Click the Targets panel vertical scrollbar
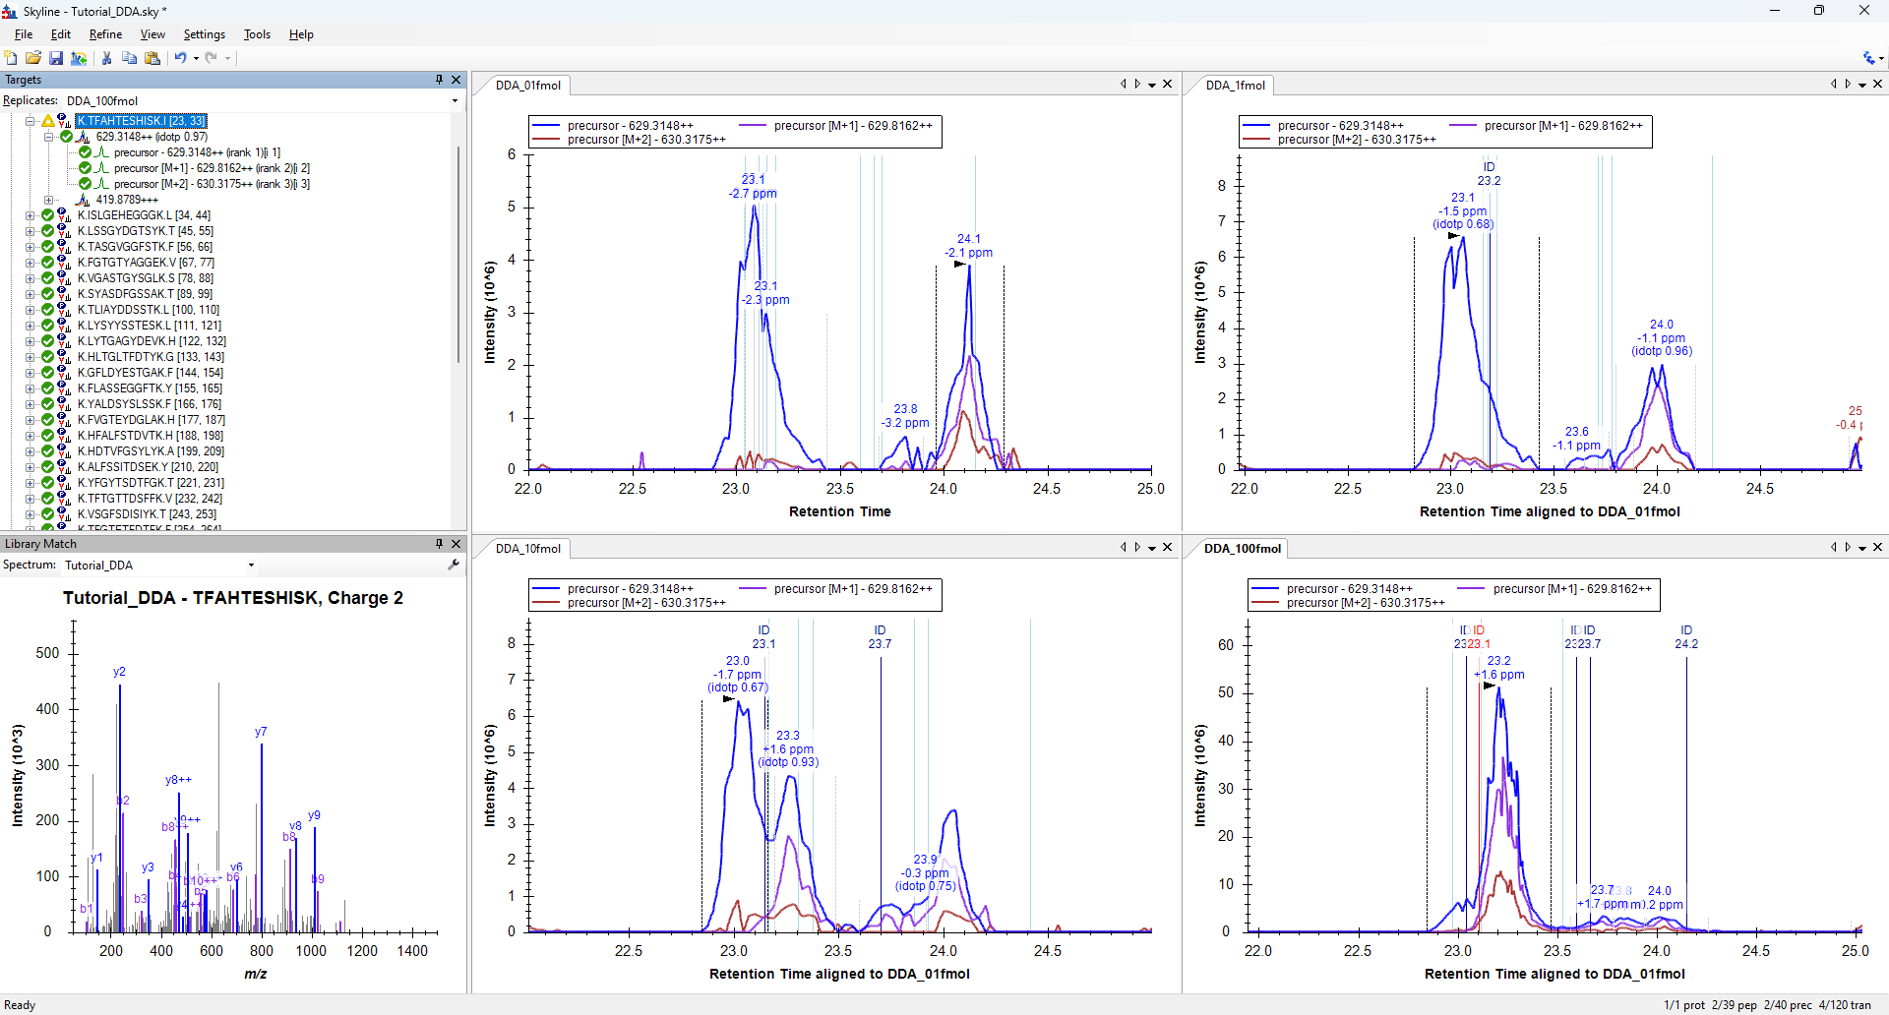Screen dimensions: 1889x1015 pos(457,256)
